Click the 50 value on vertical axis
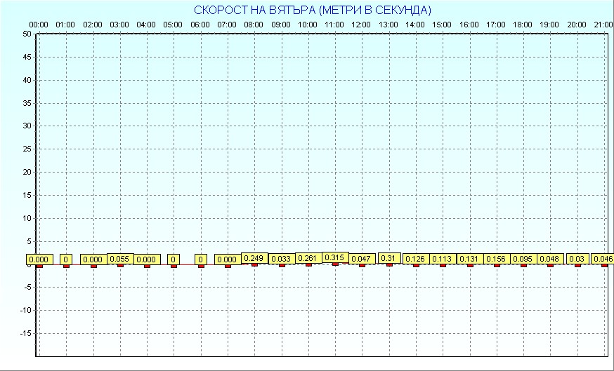This screenshot has width=614, height=371. pos(27,34)
